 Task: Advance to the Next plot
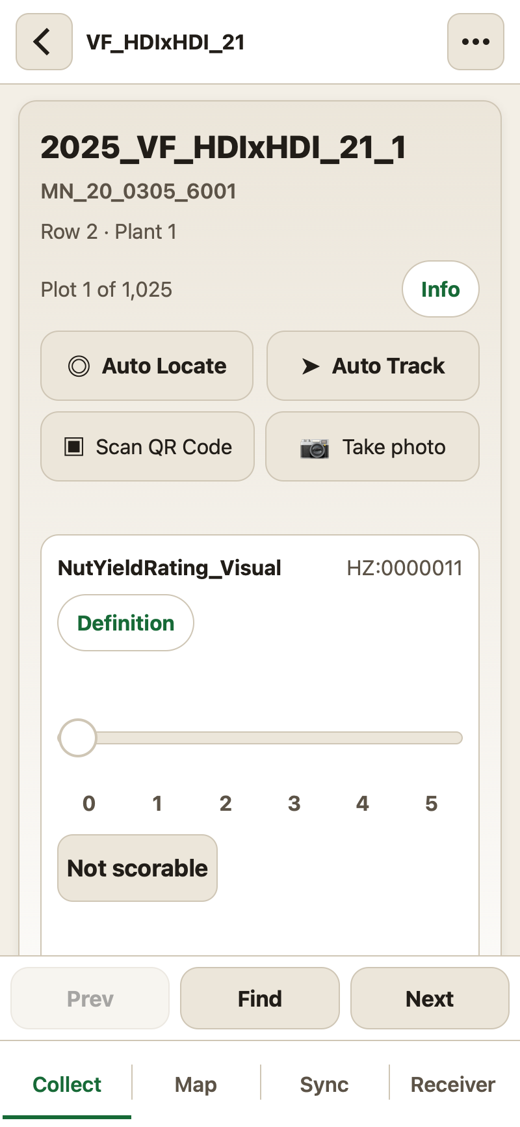[x=430, y=998]
